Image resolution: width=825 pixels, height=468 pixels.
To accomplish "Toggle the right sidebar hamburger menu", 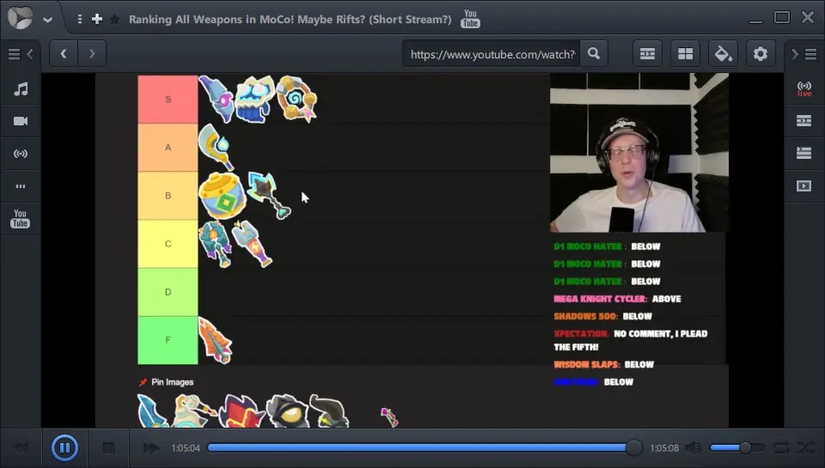I will tap(810, 54).
